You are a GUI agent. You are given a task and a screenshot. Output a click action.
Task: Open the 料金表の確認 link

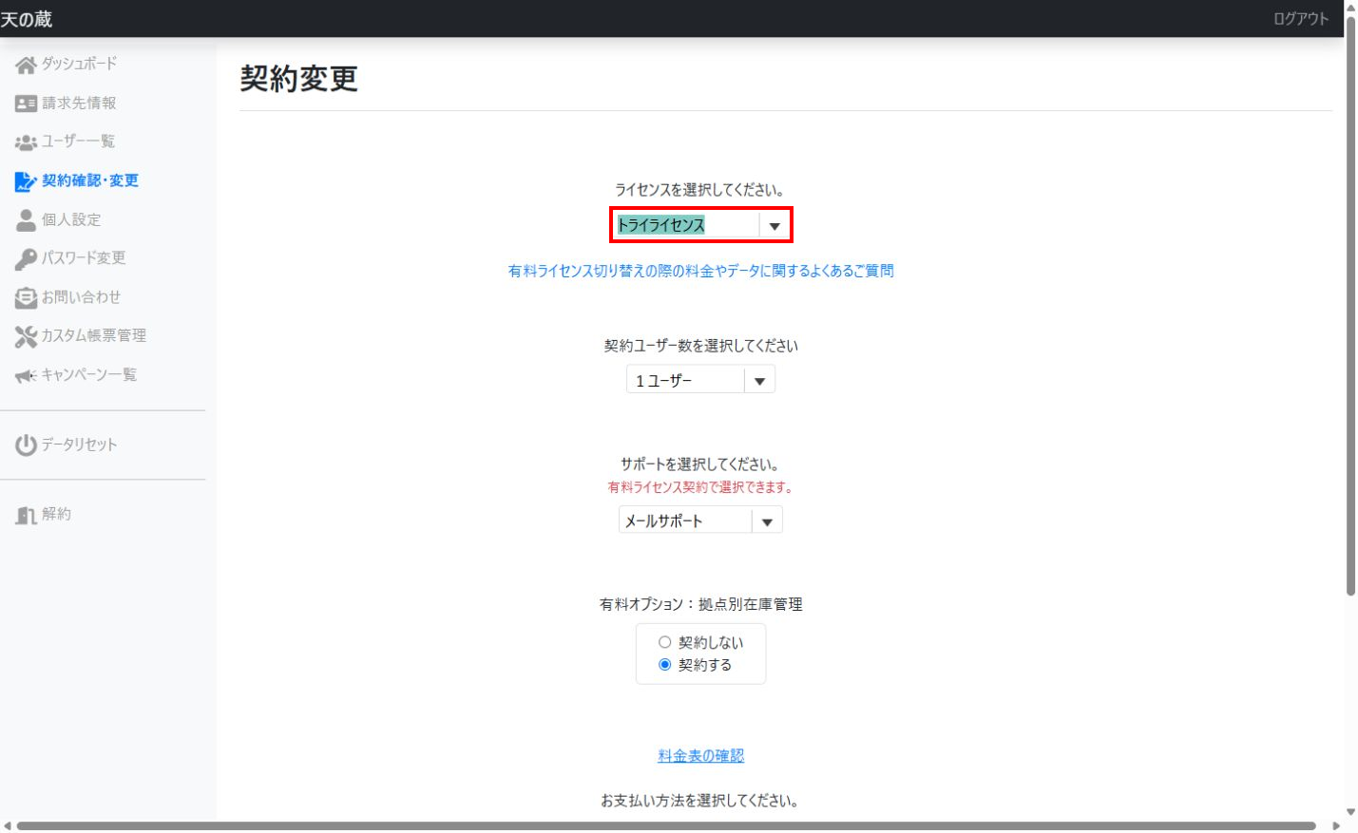701,756
